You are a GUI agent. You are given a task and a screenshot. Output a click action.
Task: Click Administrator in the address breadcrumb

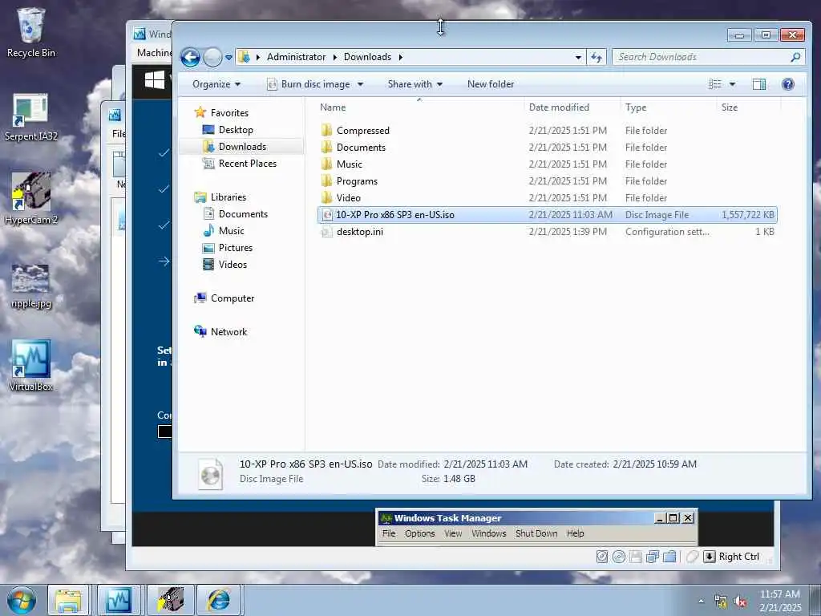tap(297, 57)
